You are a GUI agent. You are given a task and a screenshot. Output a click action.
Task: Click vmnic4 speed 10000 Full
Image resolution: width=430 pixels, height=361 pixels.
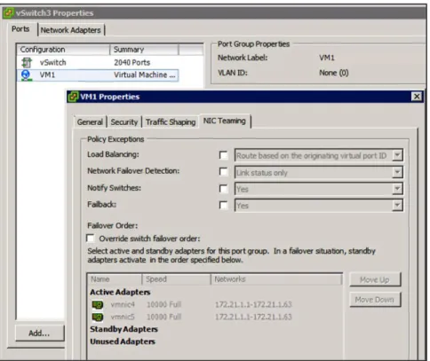[163, 304]
